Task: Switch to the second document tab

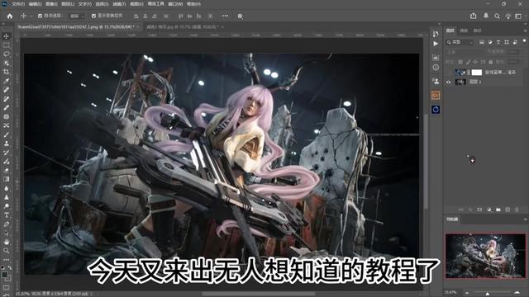Action: 183,26
